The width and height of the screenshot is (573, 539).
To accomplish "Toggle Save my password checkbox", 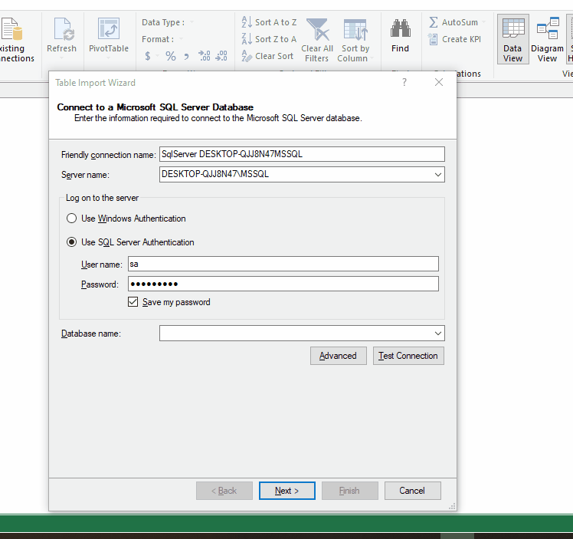I will point(133,301).
